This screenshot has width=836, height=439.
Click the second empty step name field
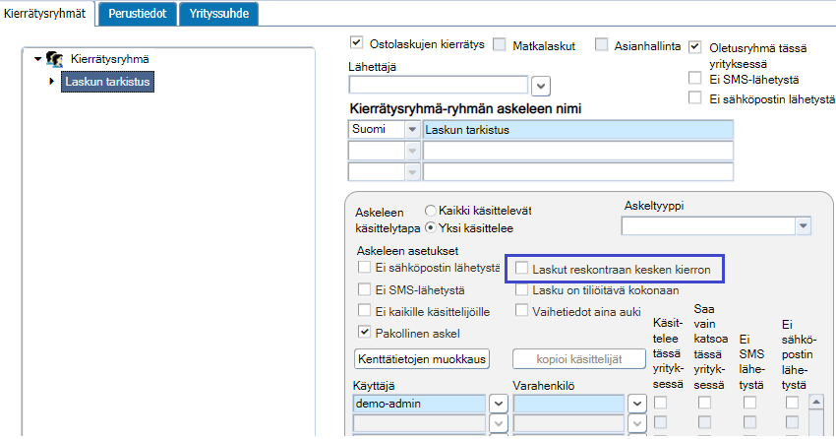[x=578, y=151]
